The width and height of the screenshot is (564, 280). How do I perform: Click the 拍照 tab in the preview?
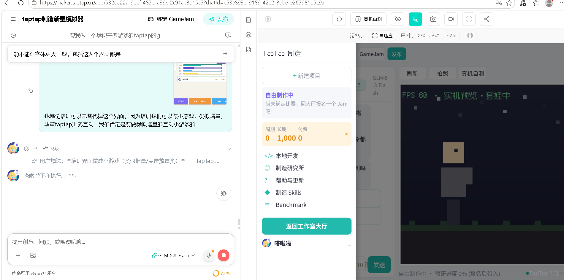(442, 73)
